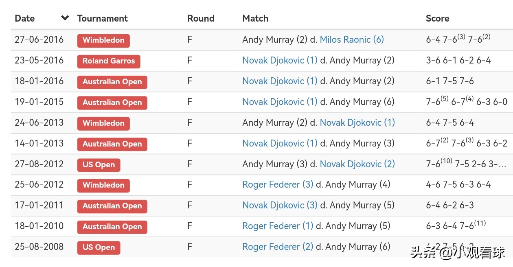This screenshot has width=513, height=267.
Task: Open Australian Open badge dated 18-01-2016
Action: (112, 82)
